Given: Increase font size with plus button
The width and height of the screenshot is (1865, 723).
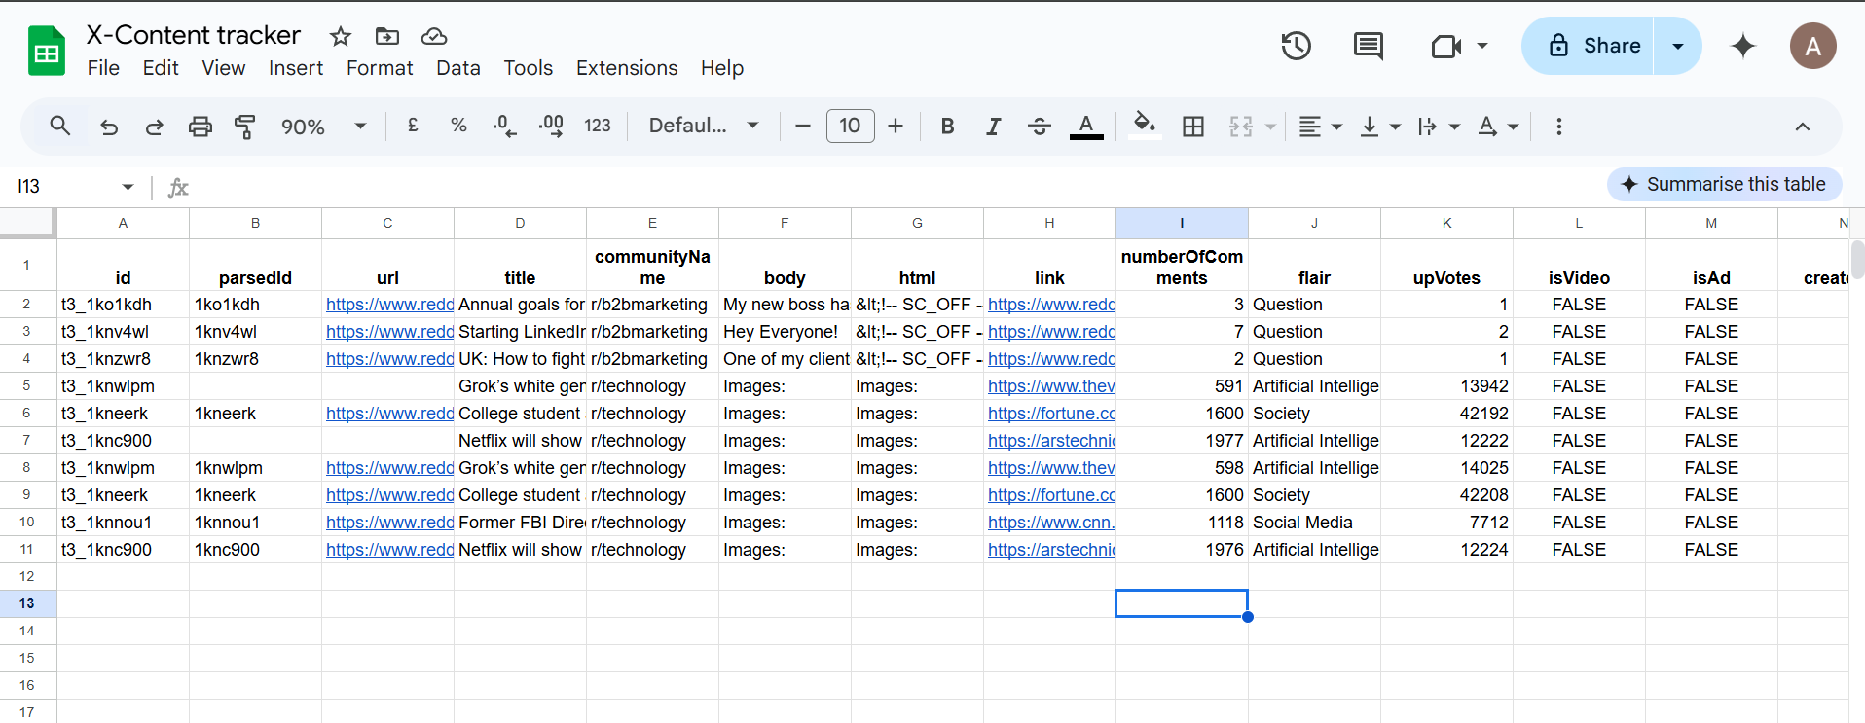Looking at the screenshot, I should [896, 126].
